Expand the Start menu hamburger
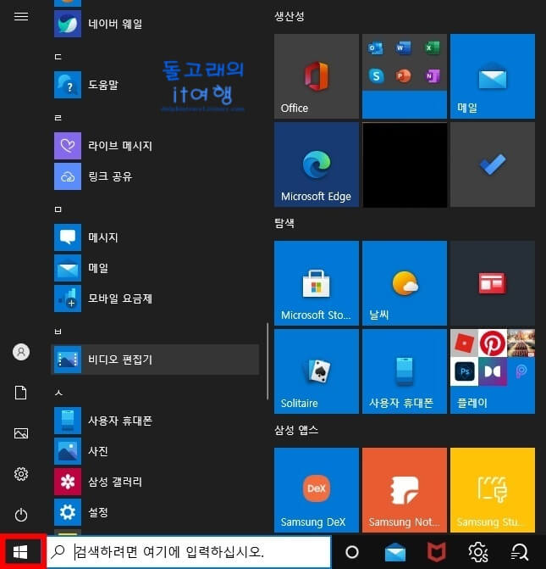The width and height of the screenshot is (546, 569). tap(21, 16)
